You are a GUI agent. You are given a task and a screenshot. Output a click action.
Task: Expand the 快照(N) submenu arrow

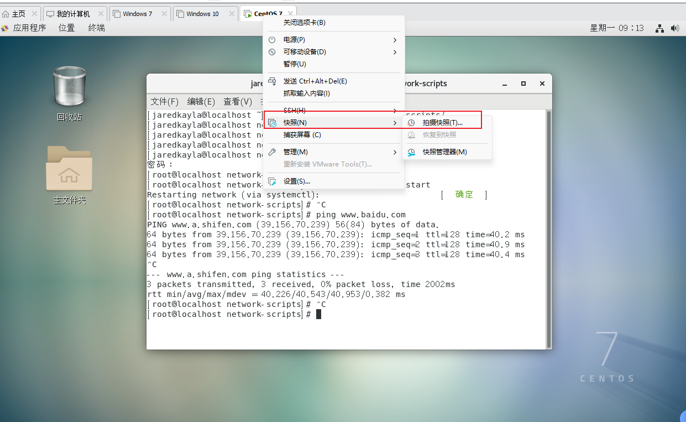click(395, 123)
